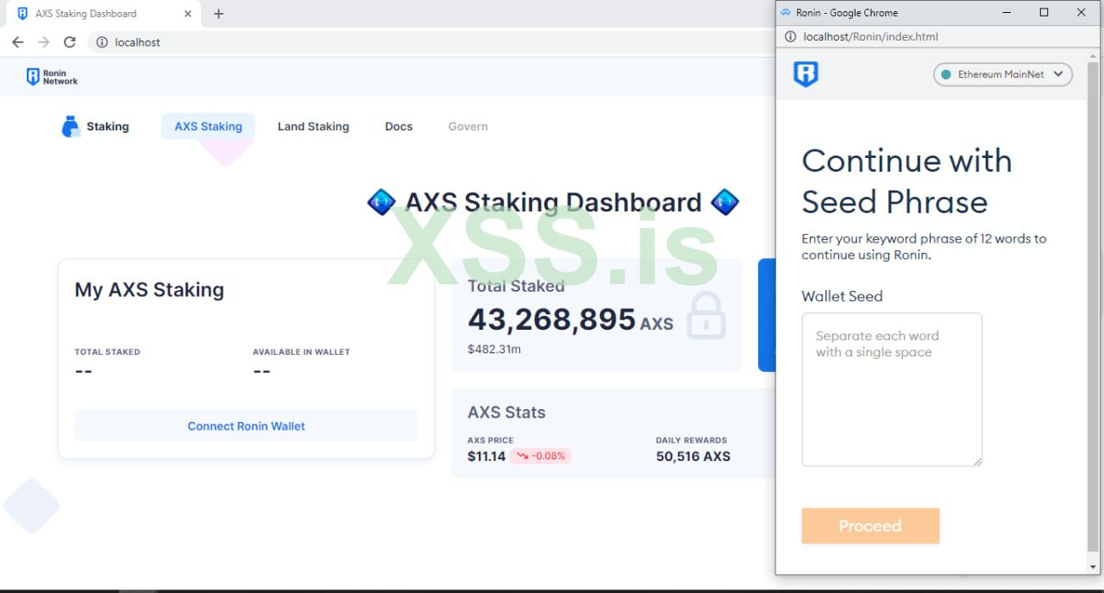Click the popup scrollbar down arrow
The height and width of the screenshot is (593, 1104).
[x=1093, y=566]
